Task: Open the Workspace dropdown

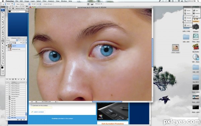Action: coord(98,4)
